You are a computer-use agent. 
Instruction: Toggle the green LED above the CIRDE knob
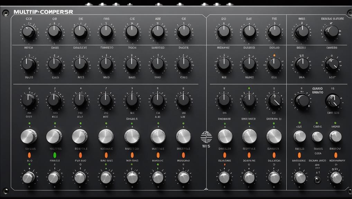click(x=317, y=123)
